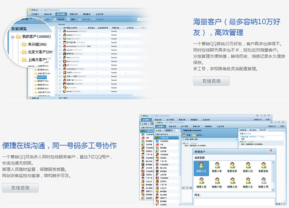Pick agent 客服小沈 in transfer dialog
Screen dimensions: 289x208
coord(248,168)
